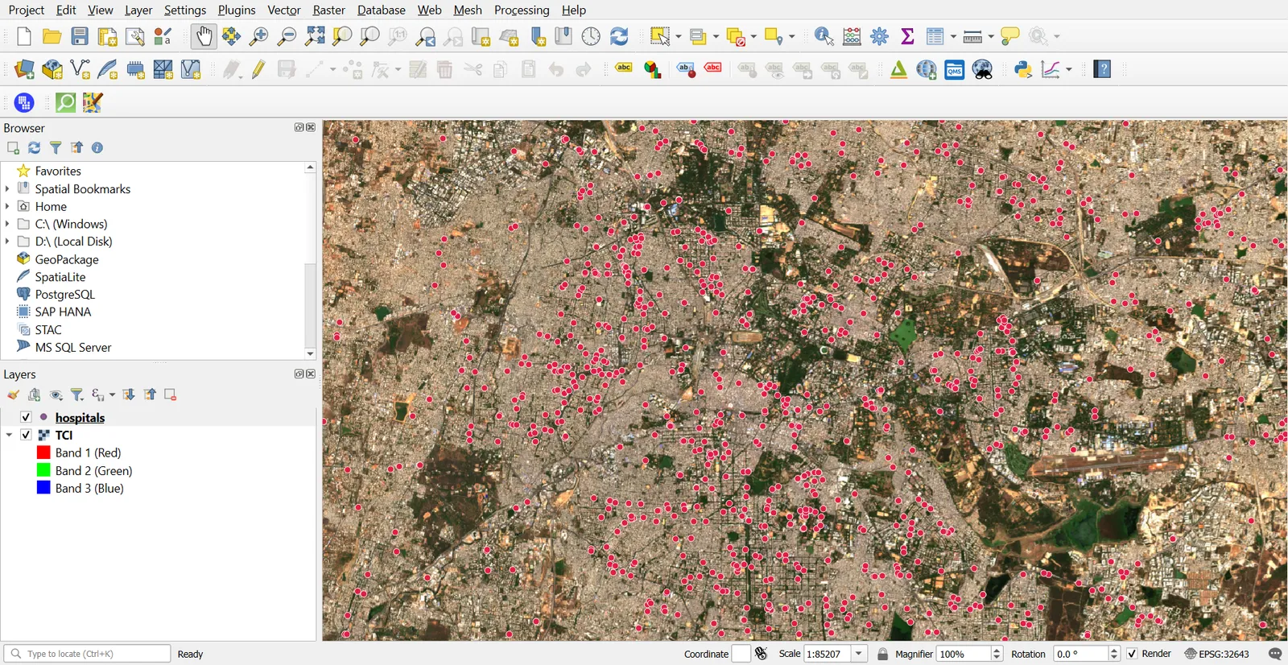1288x665 pixels.
Task: Click the Statistical Summary sigma icon
Action: tap(907, 36)
